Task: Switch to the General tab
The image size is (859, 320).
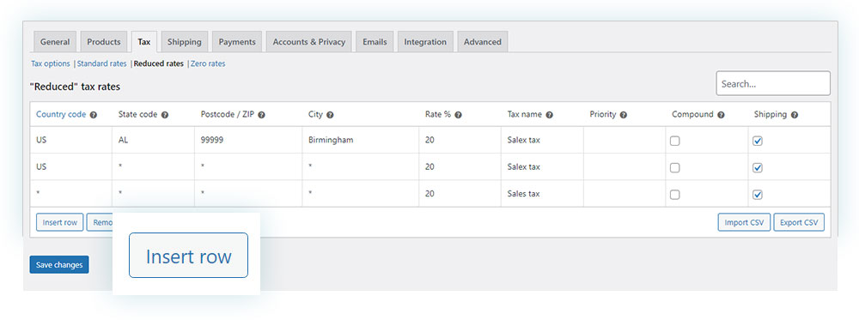Action: [x=55, y=41]
